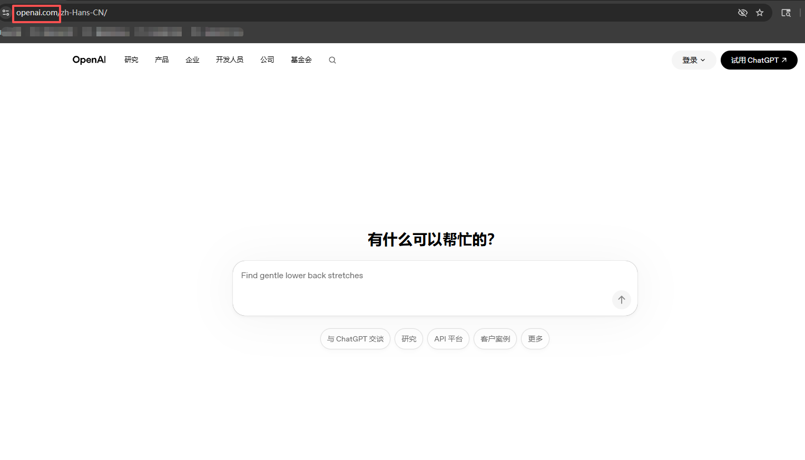Click the 有什么可以帮忙的? heading
Screen dimensions: 805x460
coord(431,240)
